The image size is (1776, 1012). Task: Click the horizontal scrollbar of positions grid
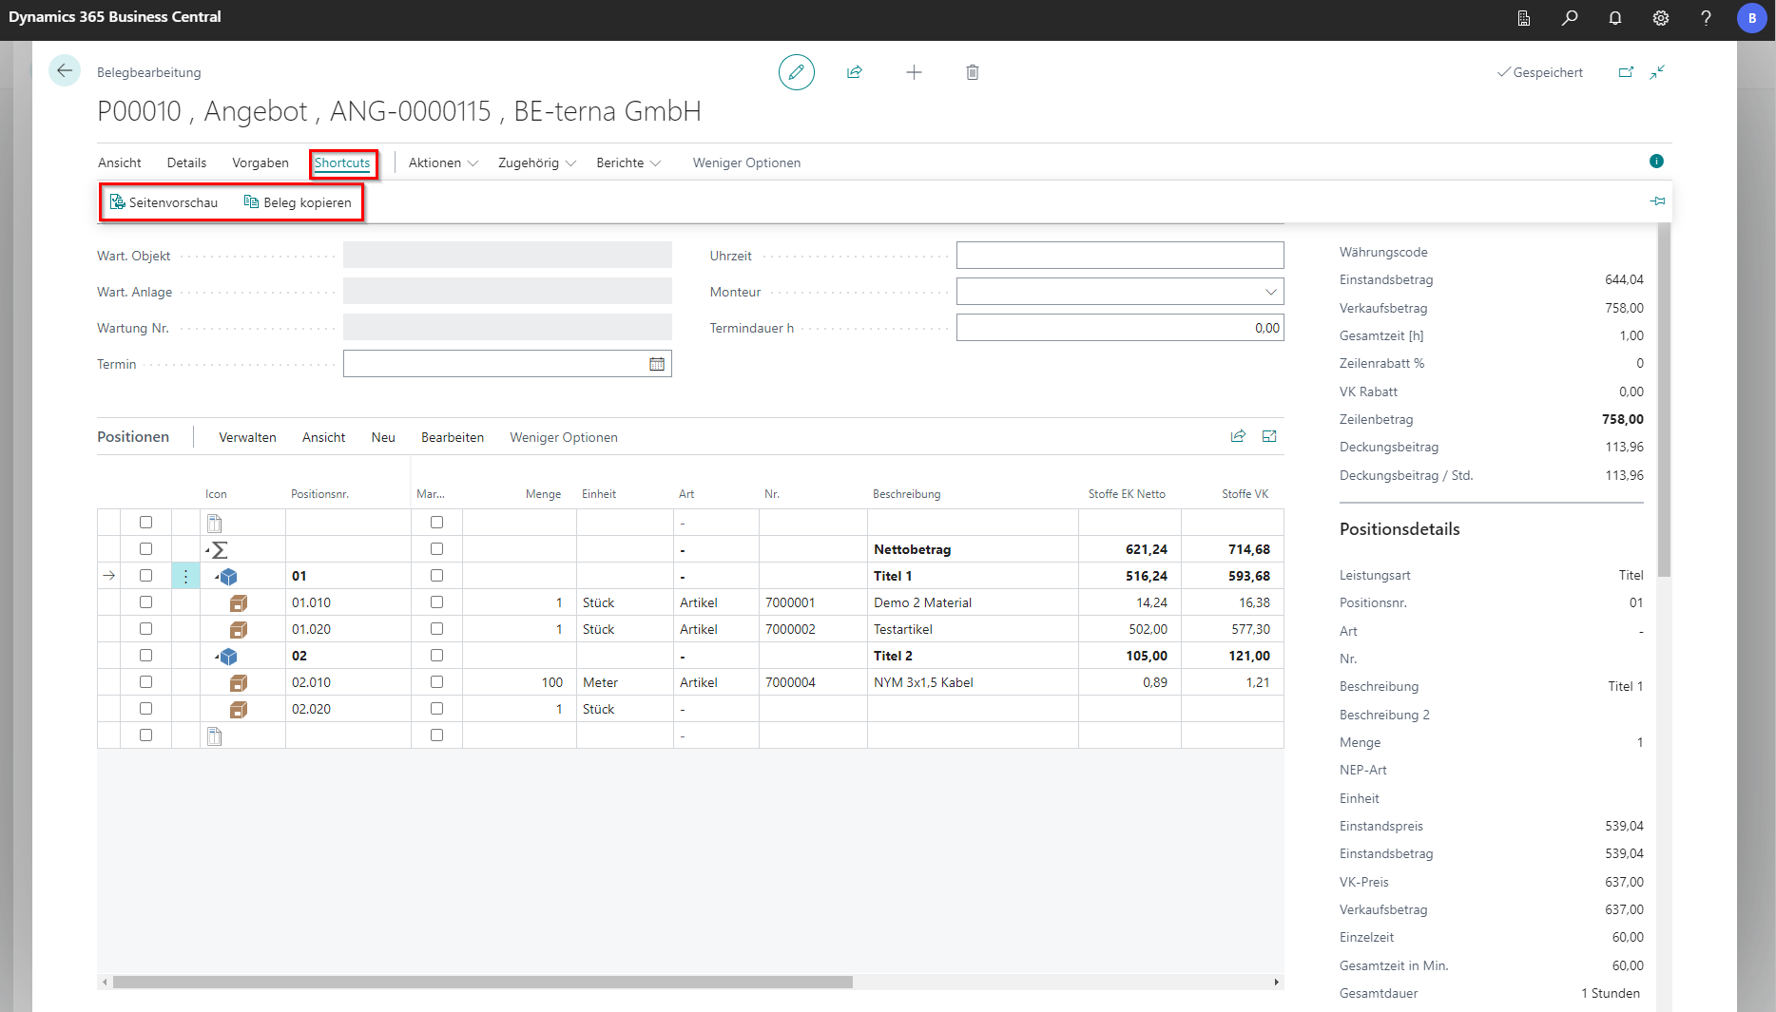(482, 983)
